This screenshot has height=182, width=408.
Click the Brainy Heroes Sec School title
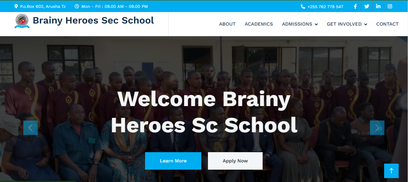(93, 20)
